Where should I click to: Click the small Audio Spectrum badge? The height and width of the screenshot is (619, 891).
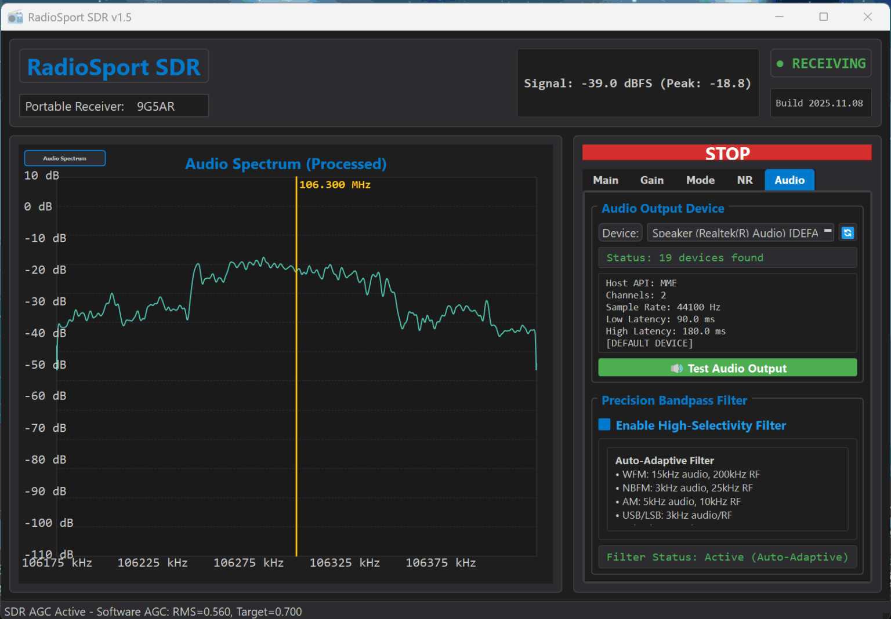[x=64, y=158]
